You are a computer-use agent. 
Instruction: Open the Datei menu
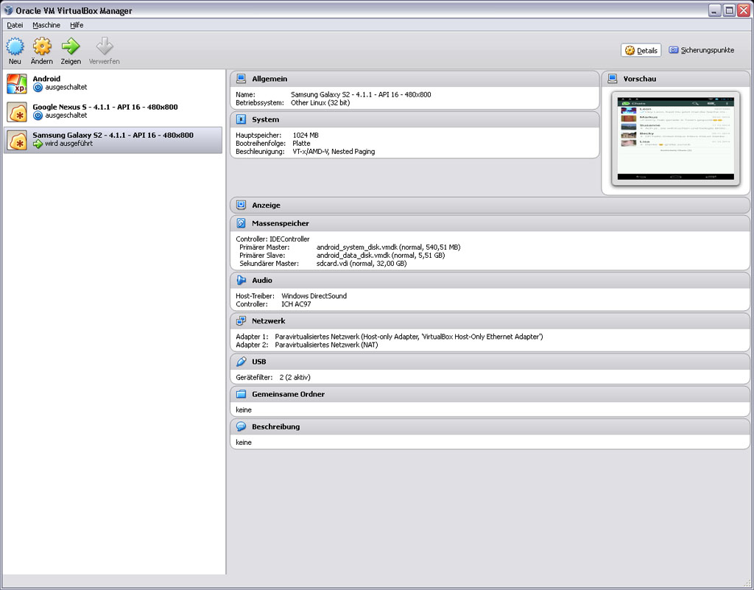[15, 25]
